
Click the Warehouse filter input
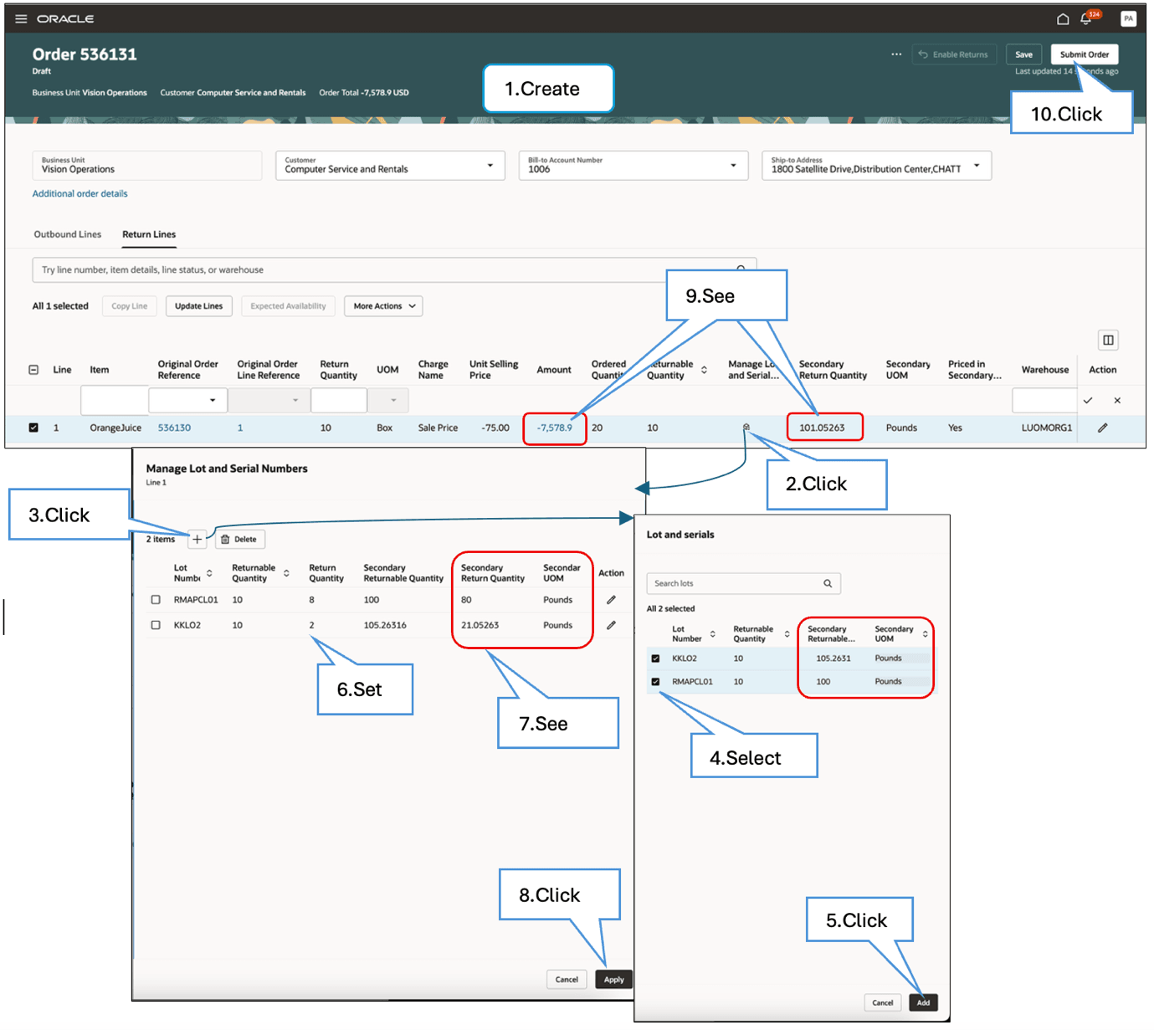(1044, 401)
